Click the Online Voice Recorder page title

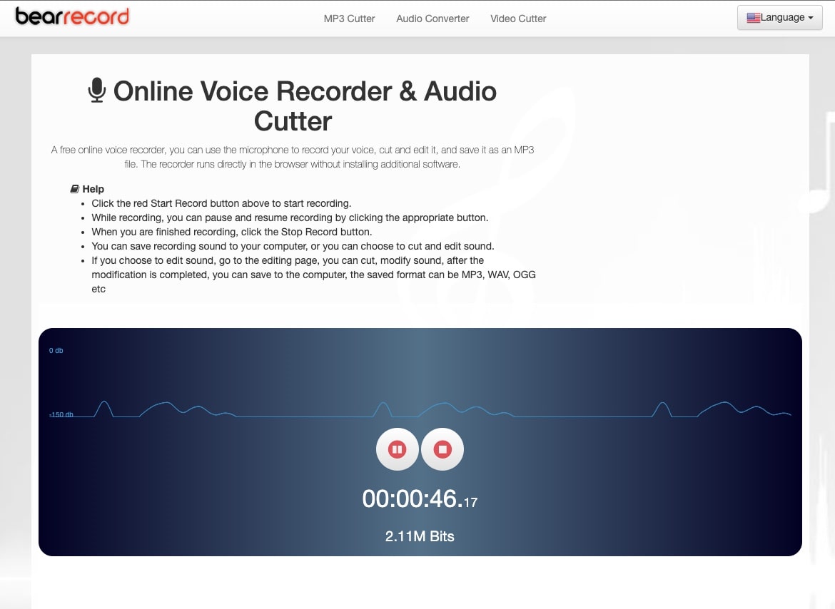click(293, 106)
